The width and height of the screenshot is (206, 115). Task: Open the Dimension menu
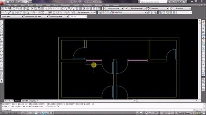tap(66, 5)
